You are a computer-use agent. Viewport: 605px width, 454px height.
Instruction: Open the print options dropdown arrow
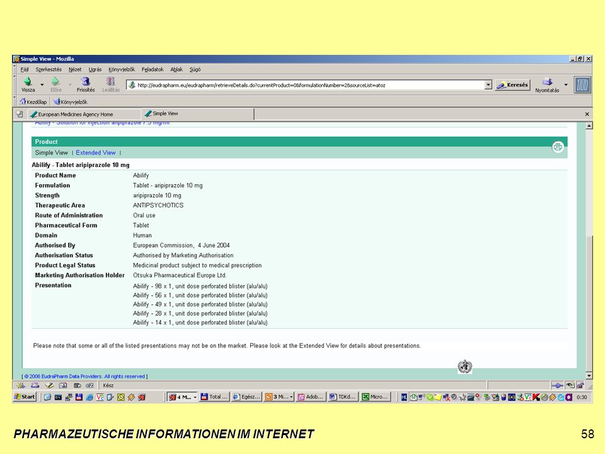tap(566, 84)
